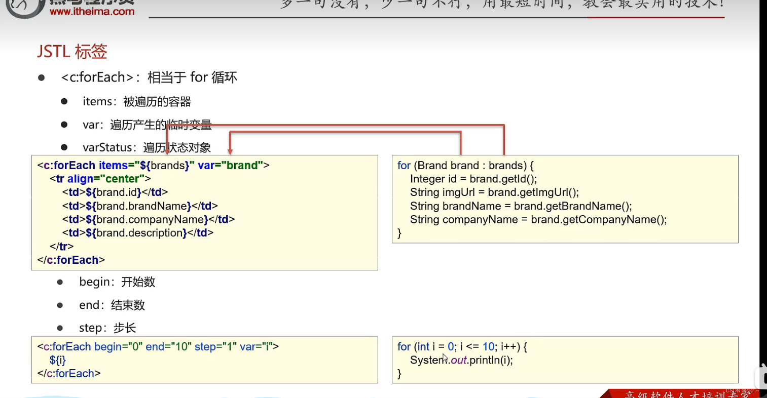Click the bullet before end: 结束数
The width and height of the screenshot is (767, 398).
pos(60,305)
